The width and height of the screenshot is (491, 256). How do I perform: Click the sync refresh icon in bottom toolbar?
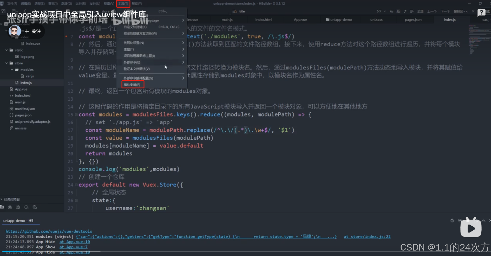pos(27,207)
